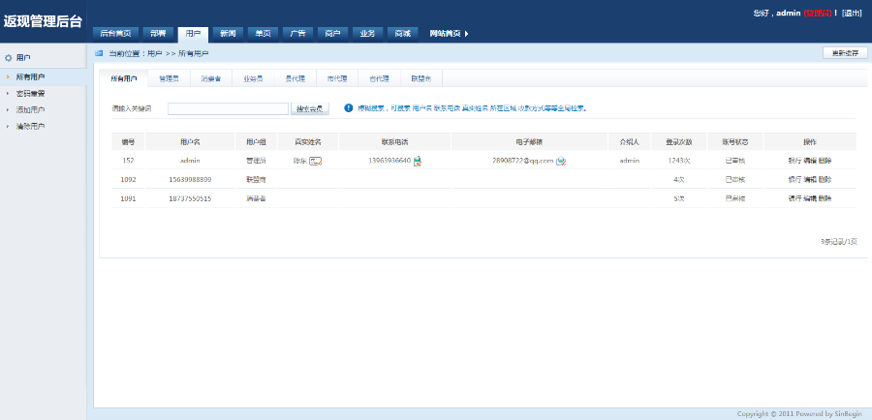Image resolution: width=872 pixels, height=420 pixels.
Task: Click 银行 in the 18737550515 row
Action: (794, 198)
